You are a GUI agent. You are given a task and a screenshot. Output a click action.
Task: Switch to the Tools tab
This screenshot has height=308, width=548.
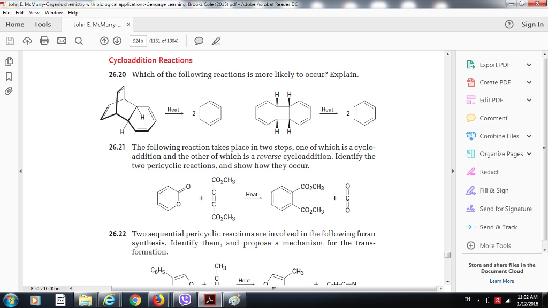click(42, 25)
